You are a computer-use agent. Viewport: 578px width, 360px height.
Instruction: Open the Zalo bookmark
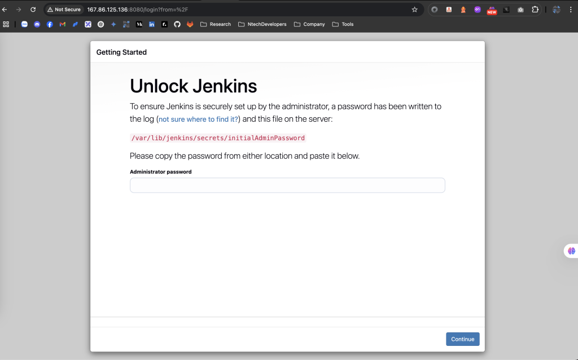pos(24,24)
